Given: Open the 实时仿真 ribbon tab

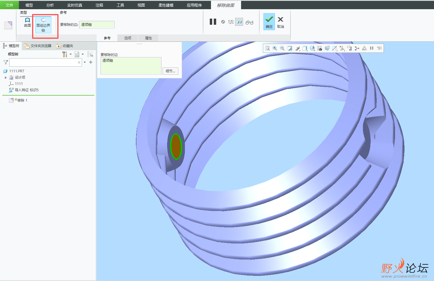Looking at the screenshot, I should tap(75, 5).
